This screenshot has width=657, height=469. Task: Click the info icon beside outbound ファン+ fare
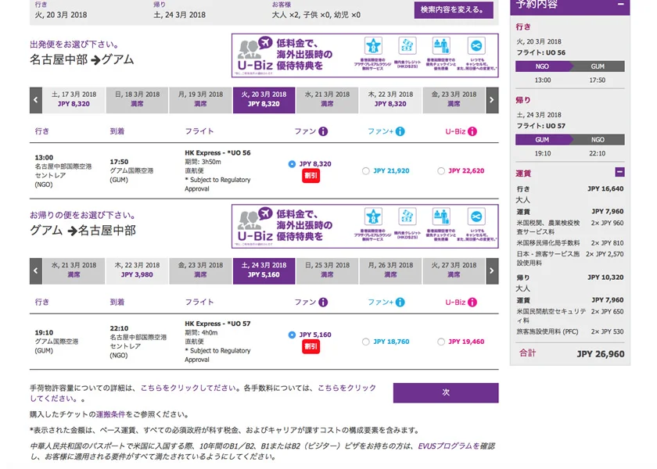click(400, 131)
